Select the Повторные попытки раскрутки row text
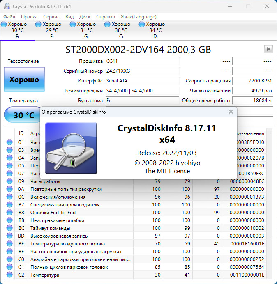Screen dimensions: 277x284 tap(66, 189)
